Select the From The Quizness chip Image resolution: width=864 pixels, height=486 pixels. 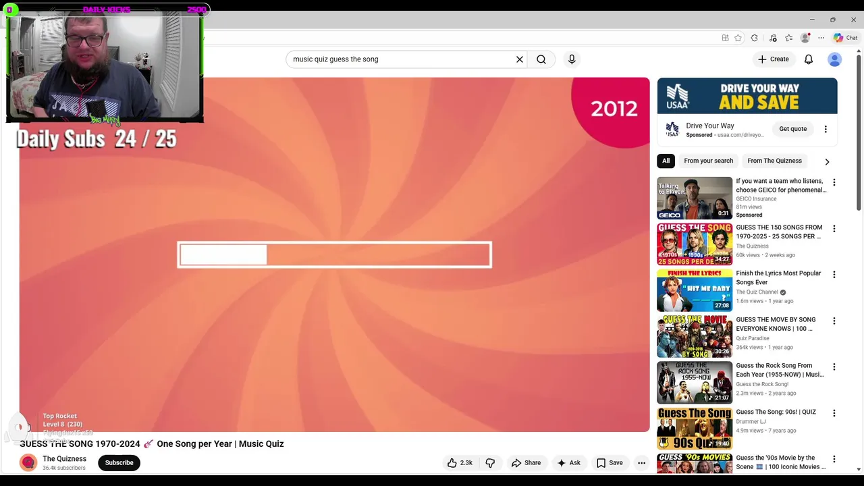(x=774, y=161)
